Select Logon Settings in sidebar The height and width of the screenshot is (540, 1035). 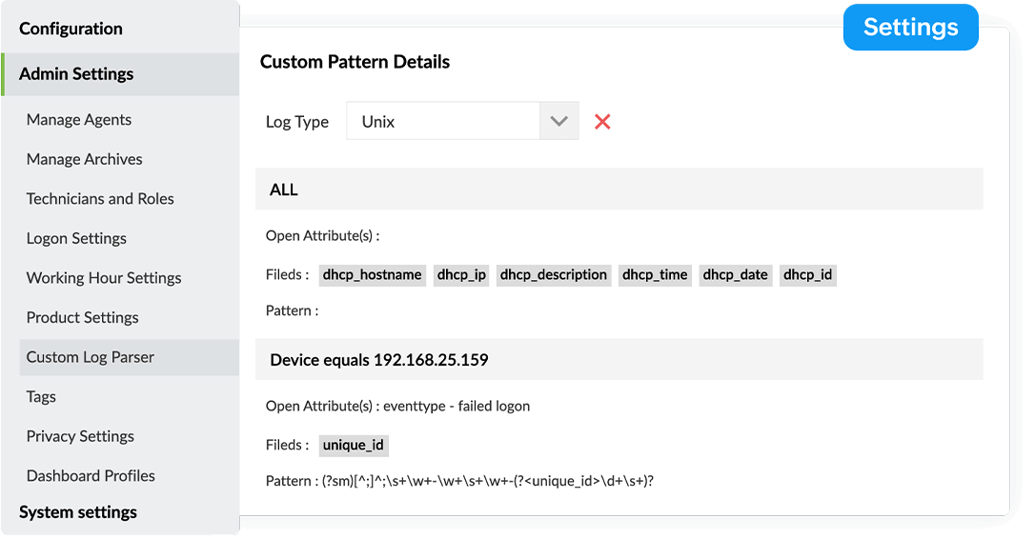[x=76, y=238]
